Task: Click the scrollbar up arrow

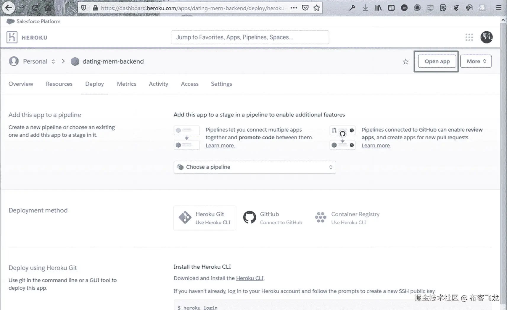Action: (503, 20)
